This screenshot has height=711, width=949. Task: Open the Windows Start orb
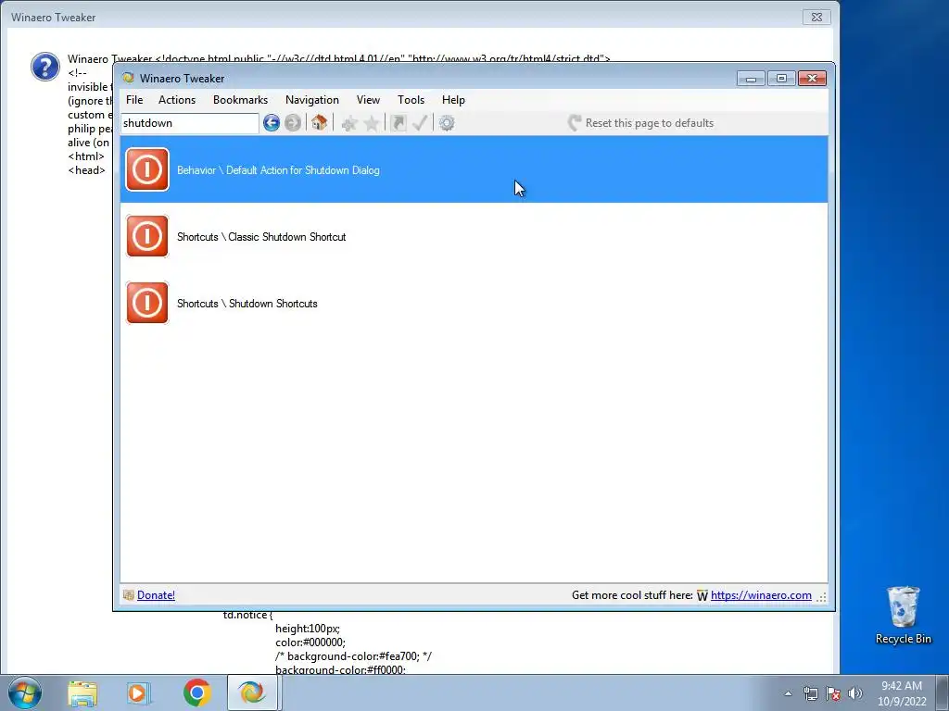coord(25,692)
